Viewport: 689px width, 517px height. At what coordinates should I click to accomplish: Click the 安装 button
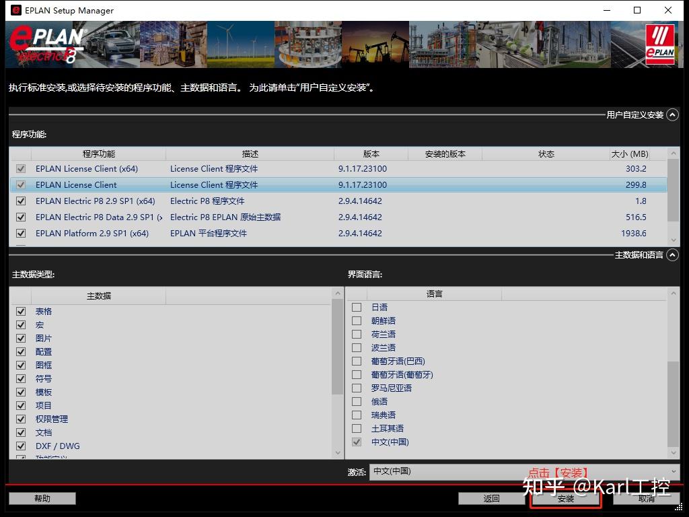[x=565, y=499]
